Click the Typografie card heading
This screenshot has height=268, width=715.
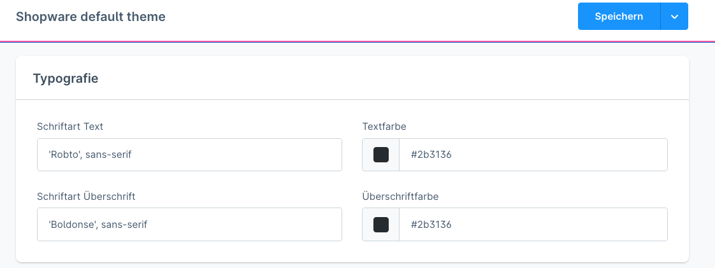click(x=65, y=79)
